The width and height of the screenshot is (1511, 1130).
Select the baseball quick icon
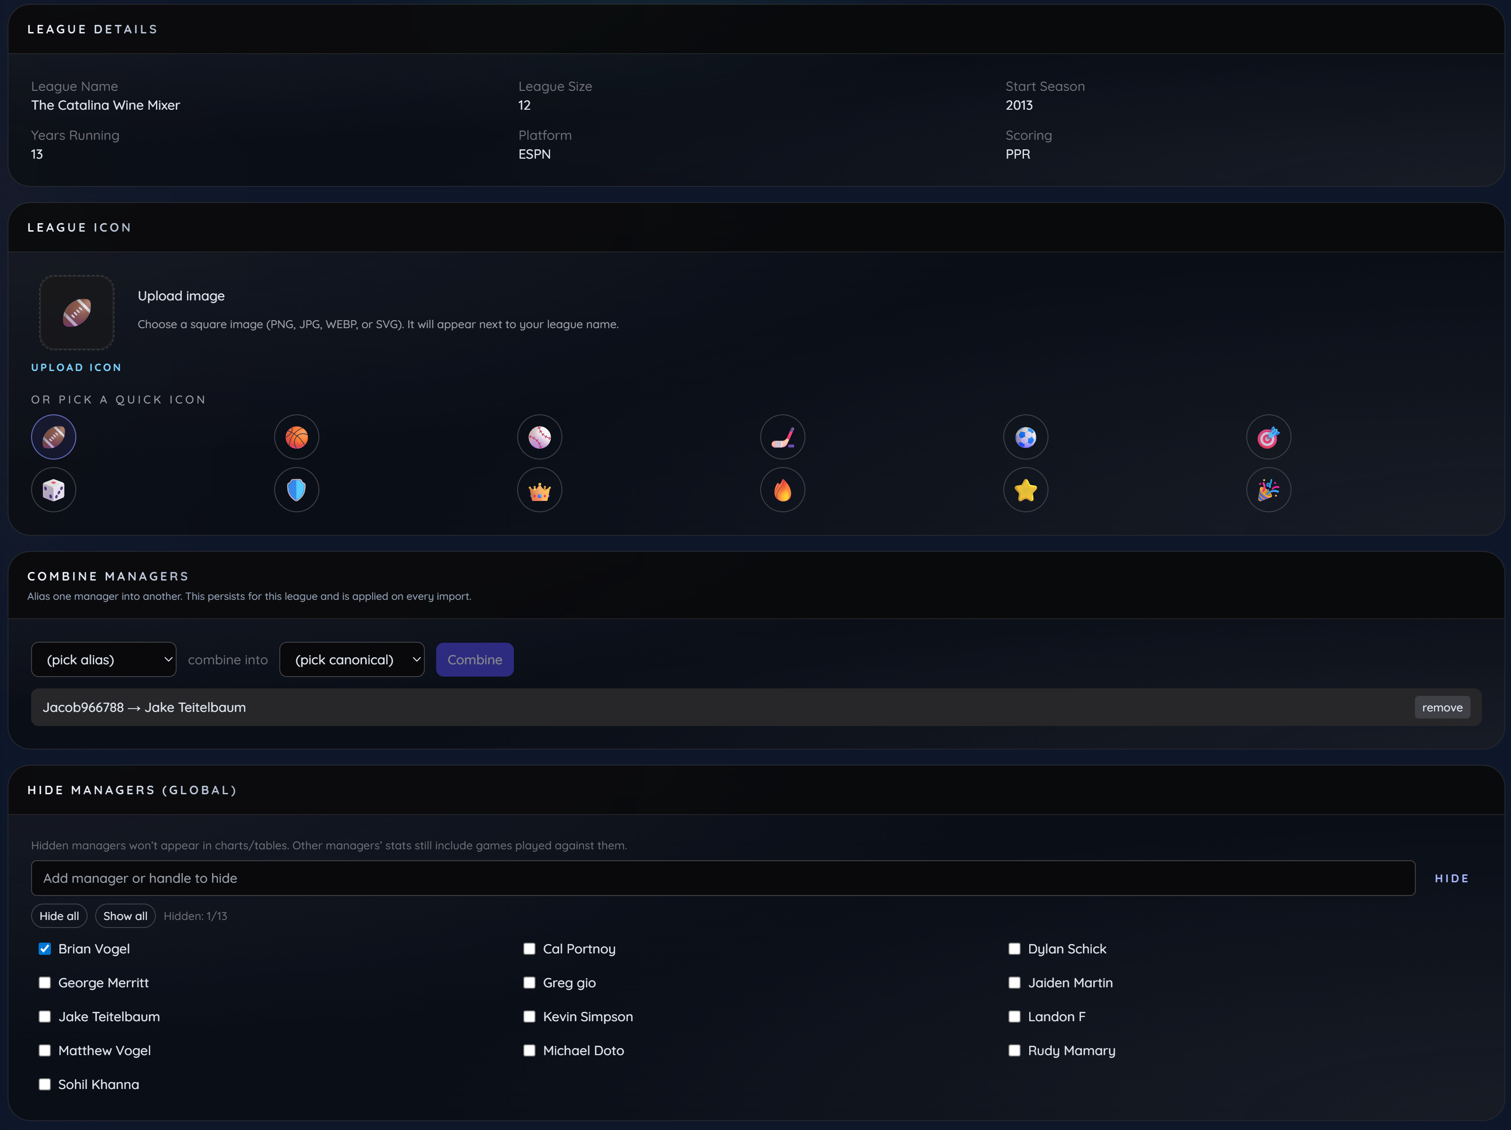pos(539,437)
